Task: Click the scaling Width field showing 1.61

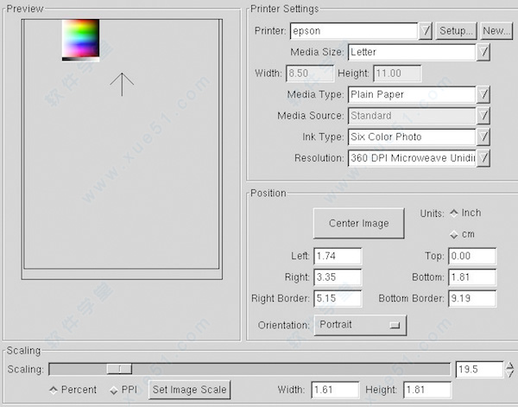Action: (335, 390)
